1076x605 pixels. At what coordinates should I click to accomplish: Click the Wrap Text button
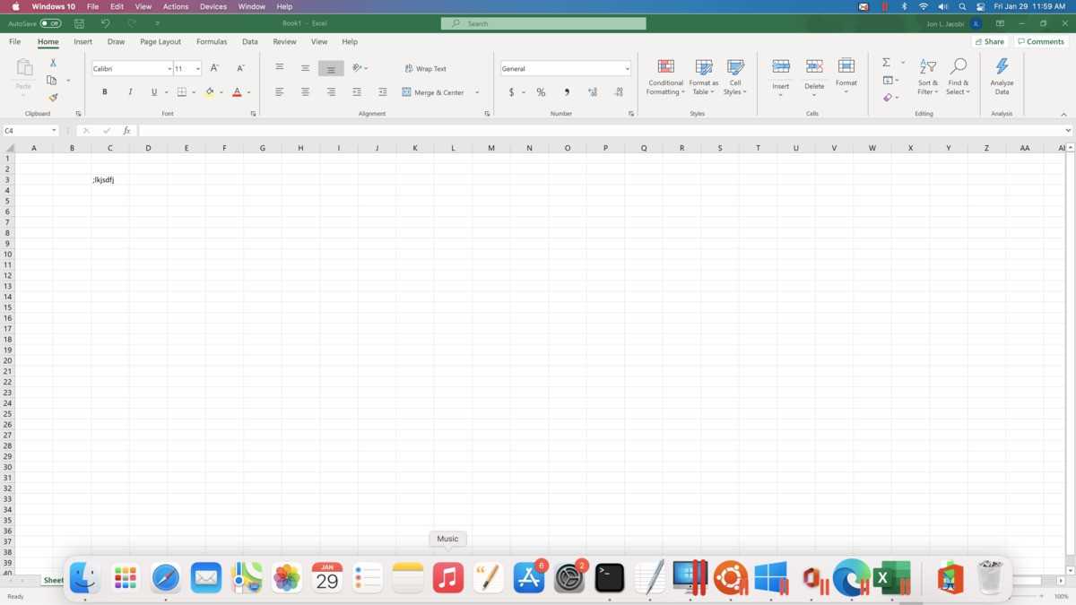click(x=425, y=69)
